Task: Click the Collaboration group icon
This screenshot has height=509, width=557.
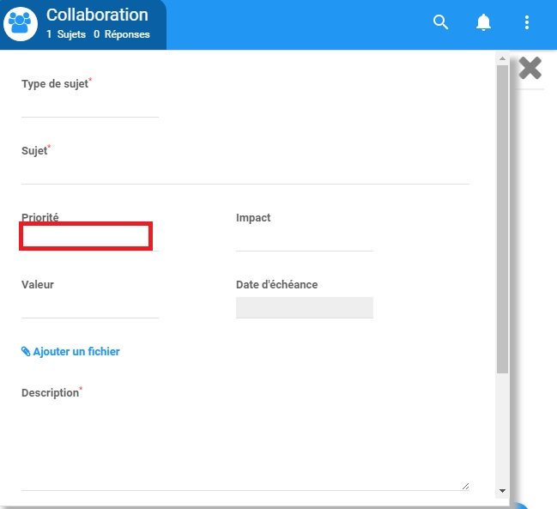Action: coord(20,24)
